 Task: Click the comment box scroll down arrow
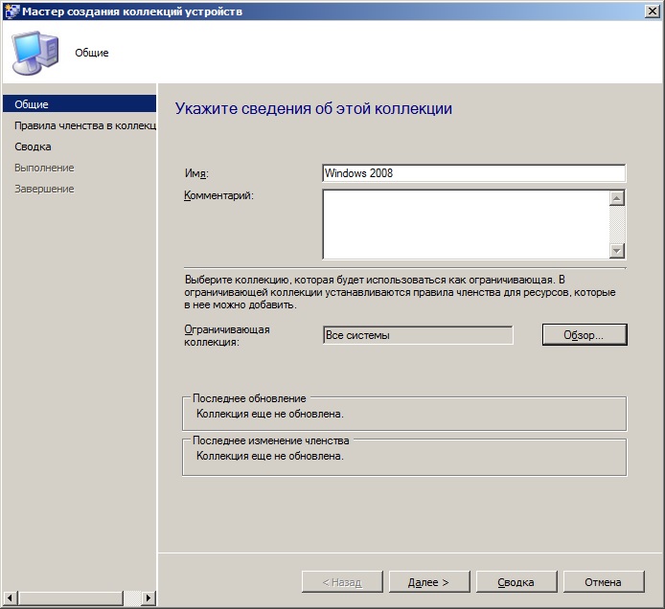617,251
